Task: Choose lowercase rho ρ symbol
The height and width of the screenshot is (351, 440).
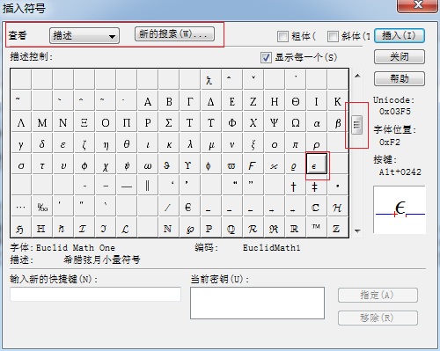Action: [317, 144]
